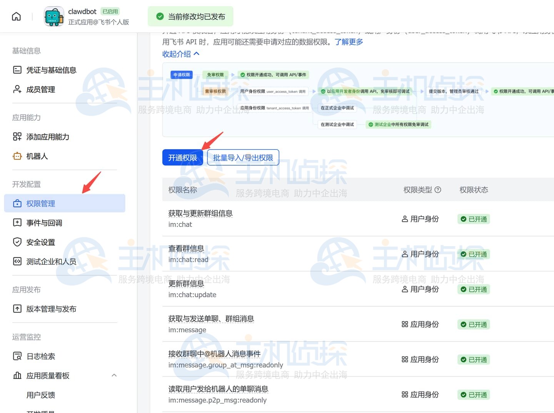Click the home icon in header
The height and width of the screenshot is (413, 554).
coord(16,16)
